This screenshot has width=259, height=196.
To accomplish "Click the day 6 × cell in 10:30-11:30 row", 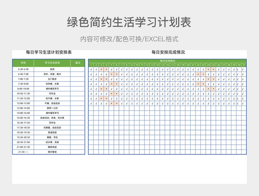I will pyautogui.click(x=117, y=94).
